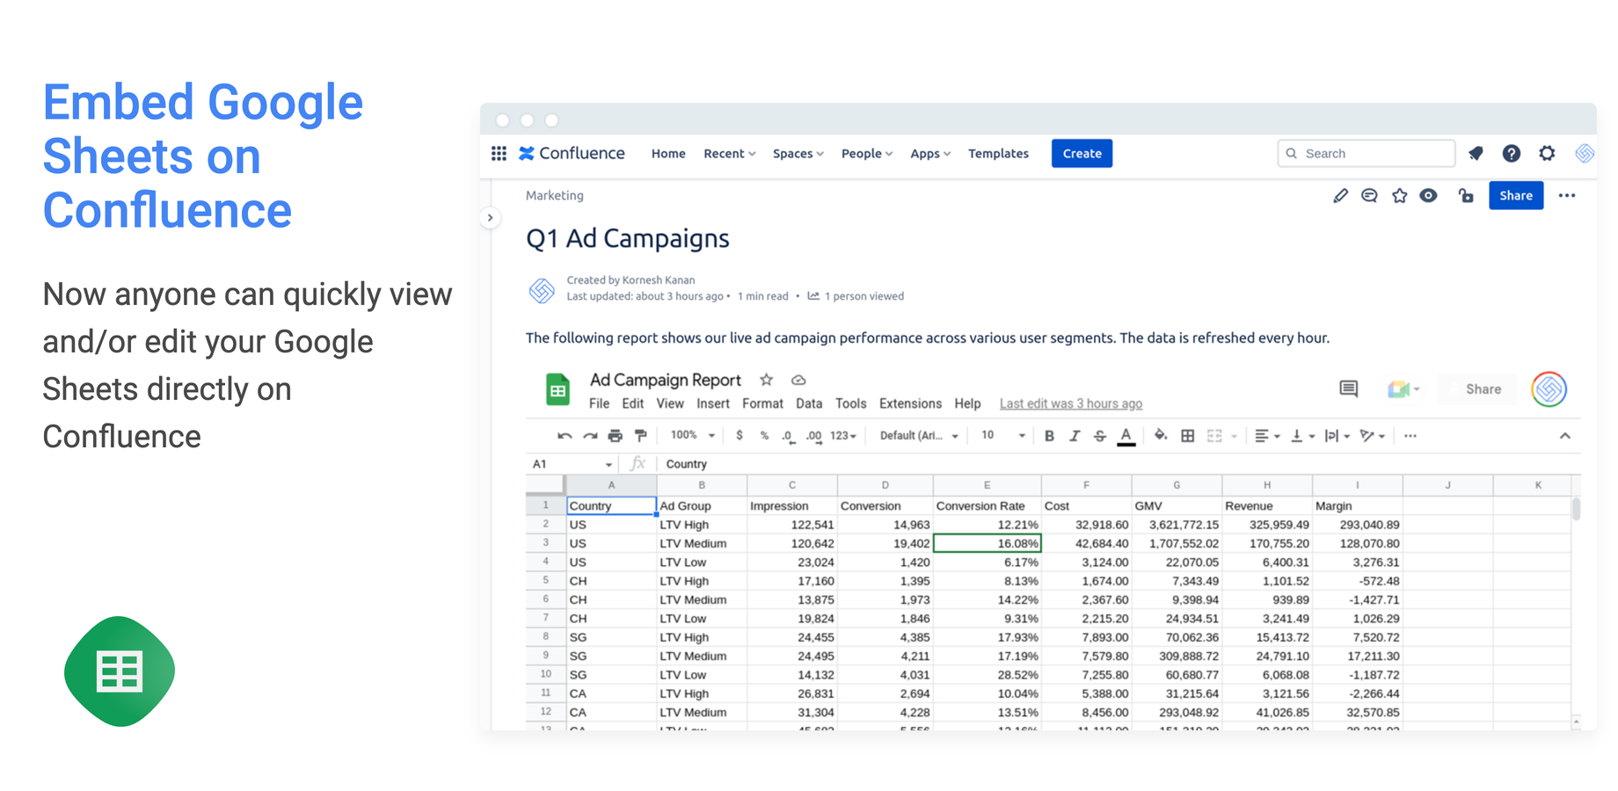Star this Confluence page

1399,196
